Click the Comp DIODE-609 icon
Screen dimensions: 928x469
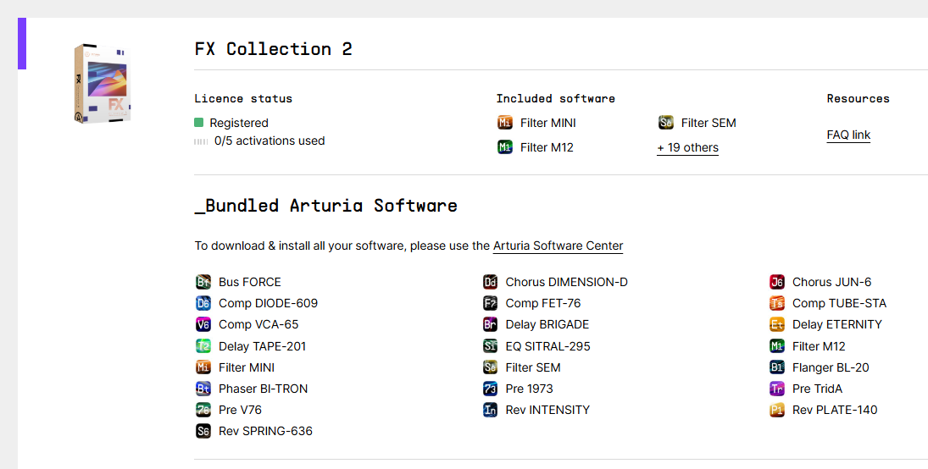[x=203, y=303]
